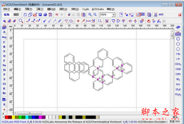Click the Open file folder icon
The width and height of the screenshot is (184, 124).
(35, 14)
